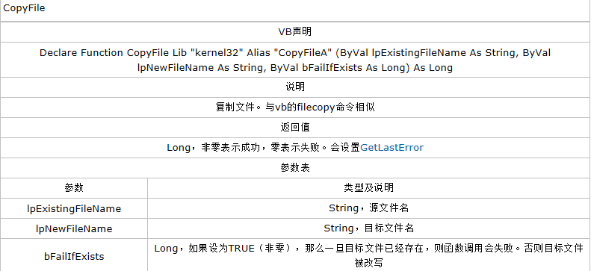Click the 说明 section header
This screenshot has width=591, height=271.
point(295,87)
